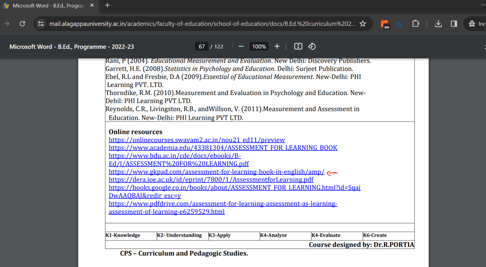Image resolution: width=486 pixels, height=267 pixels.
Task: Click the K4-Evaluate table cell
Action: 336,235
